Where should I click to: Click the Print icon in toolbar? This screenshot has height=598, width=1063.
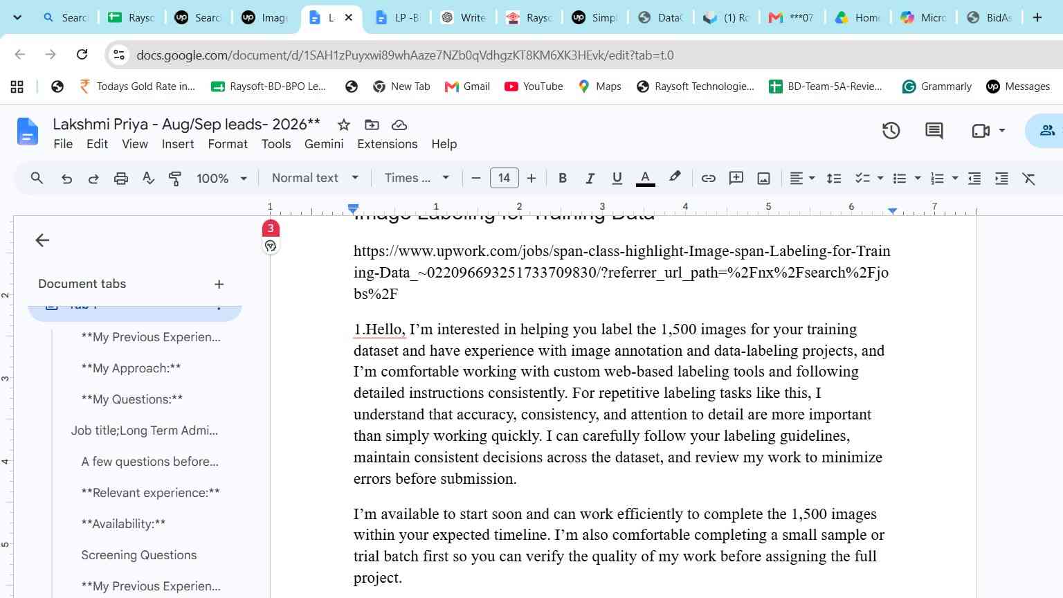(x=120, y=179)
